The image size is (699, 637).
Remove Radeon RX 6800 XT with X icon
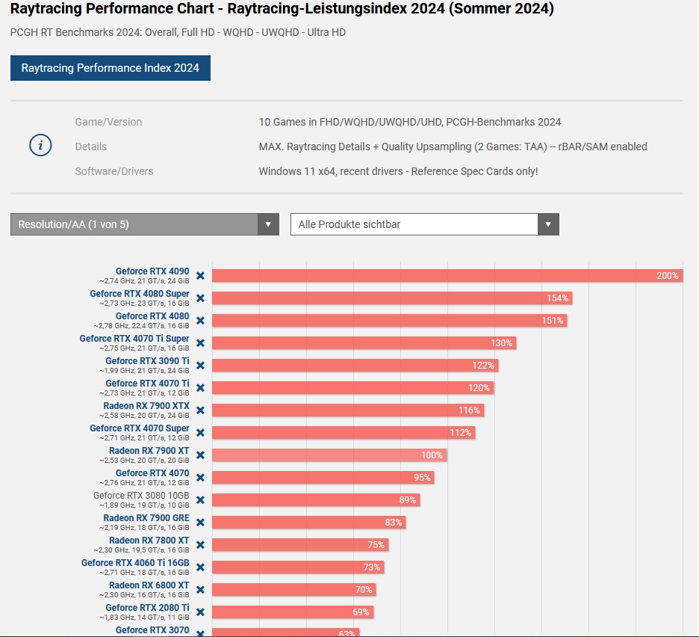tap(201, 590)
